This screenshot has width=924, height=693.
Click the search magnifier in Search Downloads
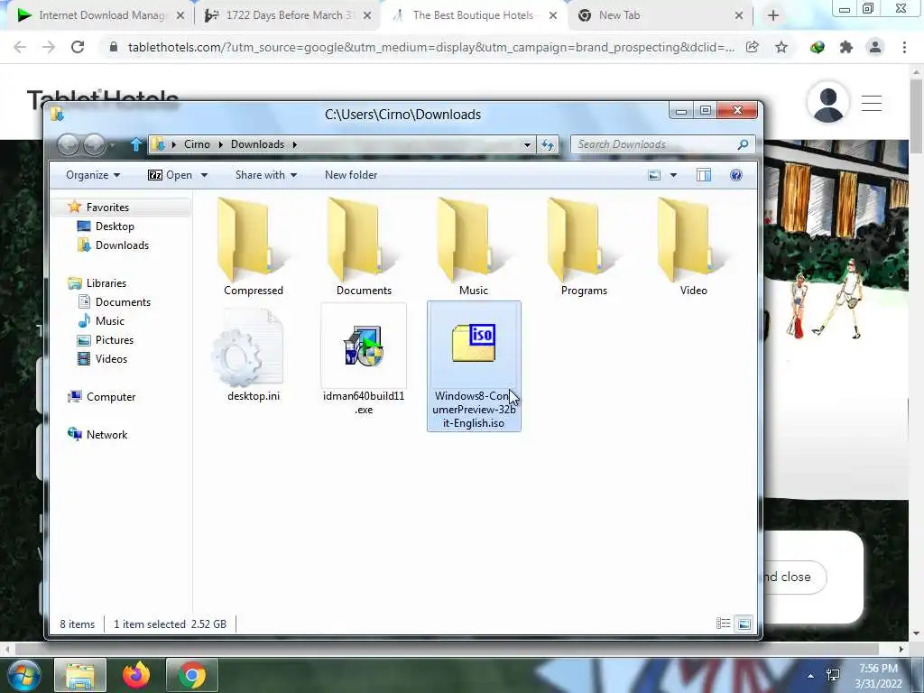click(x=744, y=144)
